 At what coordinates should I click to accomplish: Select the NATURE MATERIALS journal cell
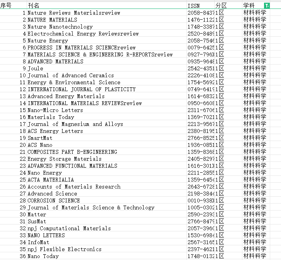coord(107,20)
